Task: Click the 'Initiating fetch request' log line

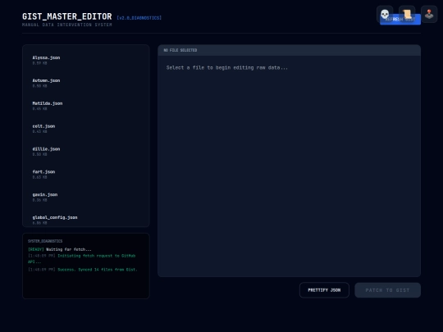Action: pyautogui.click(x=82, y=258)
